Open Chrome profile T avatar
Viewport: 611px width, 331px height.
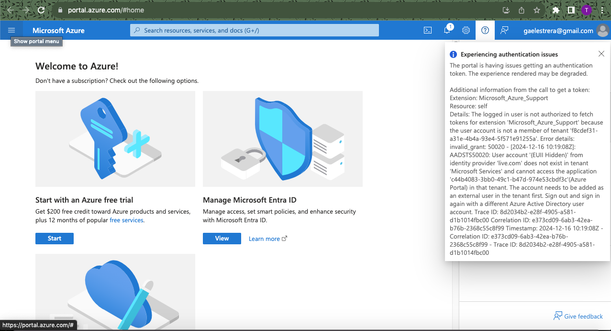click(x=587, y=10)
